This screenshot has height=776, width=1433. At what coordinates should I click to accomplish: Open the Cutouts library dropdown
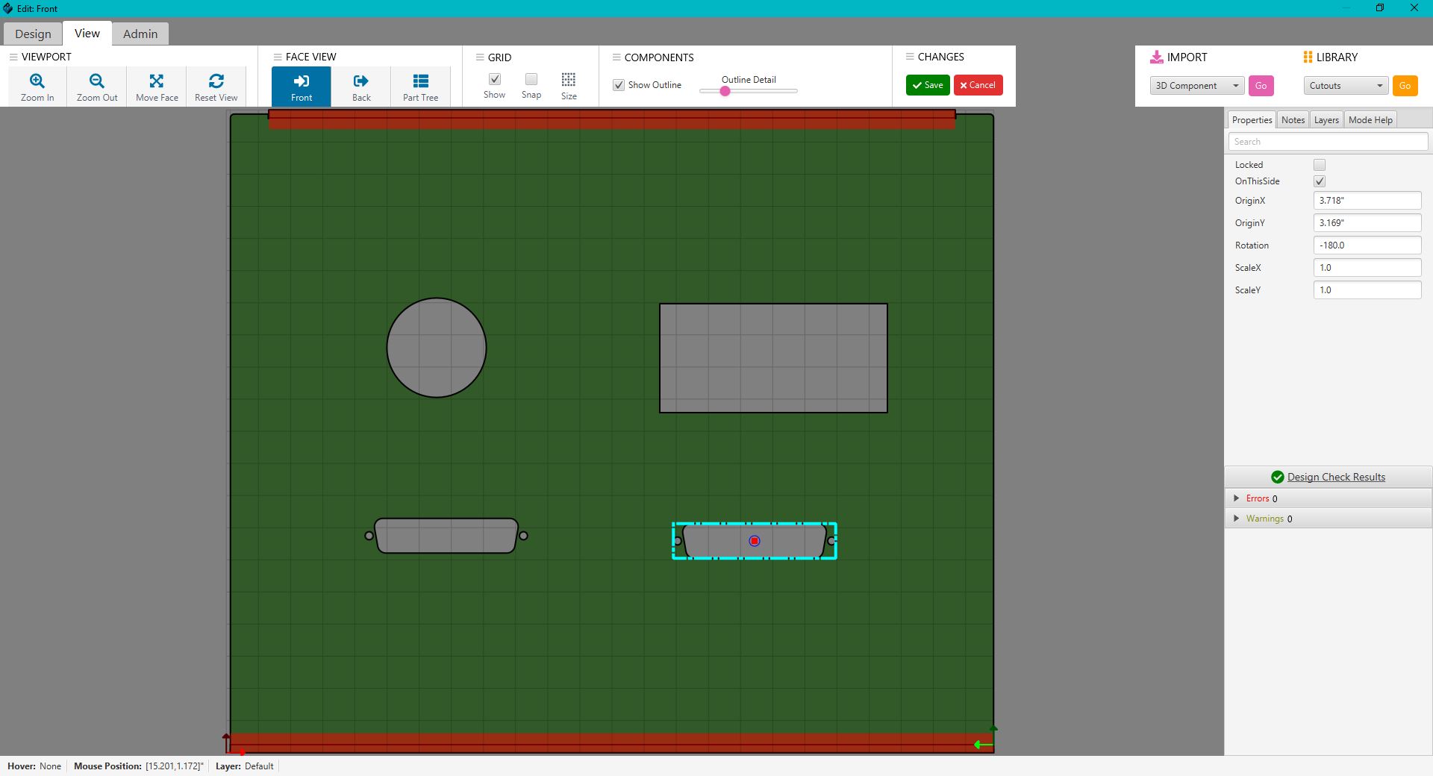(x=1346, y=86)
